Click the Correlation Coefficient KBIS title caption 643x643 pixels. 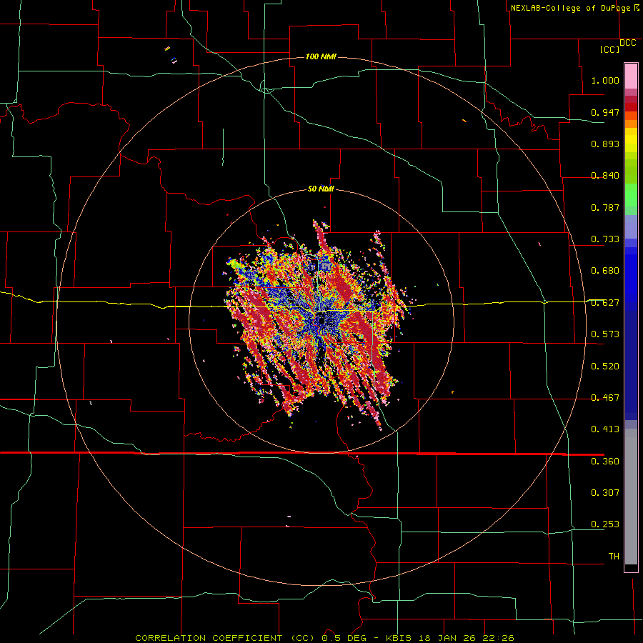(324, 638)
